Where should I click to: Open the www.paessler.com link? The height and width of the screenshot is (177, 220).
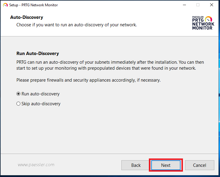(36, 165)
